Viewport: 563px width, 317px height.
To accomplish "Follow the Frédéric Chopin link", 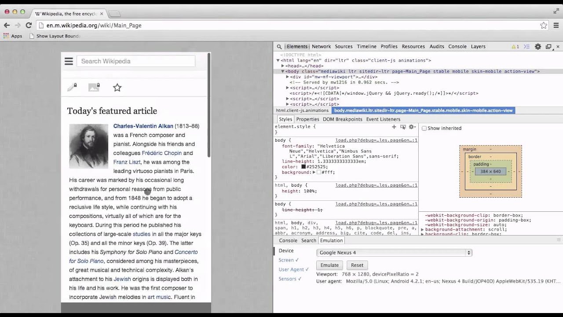I will pyautogui.click(x=161, y=153).
